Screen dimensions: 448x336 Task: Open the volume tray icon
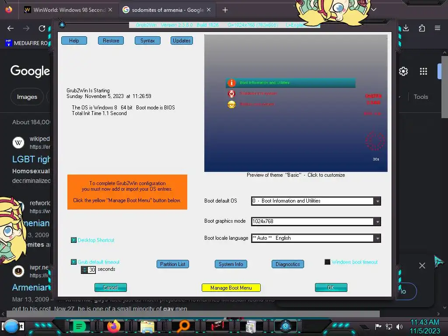(x=399, y=326)
